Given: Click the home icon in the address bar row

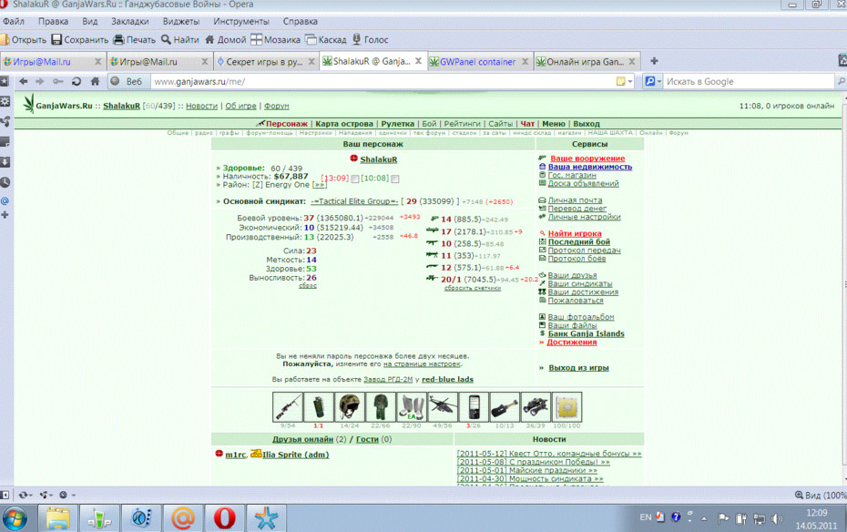Looking at the screenshot, I should (95, 82).
